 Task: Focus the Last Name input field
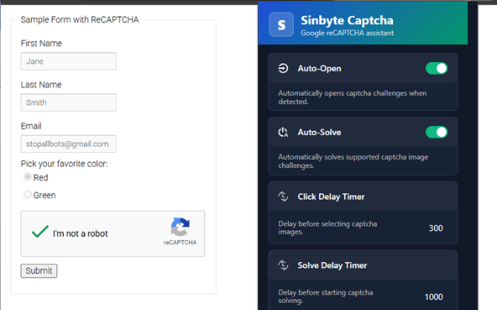pyautogui.click(x=68, y=102)
